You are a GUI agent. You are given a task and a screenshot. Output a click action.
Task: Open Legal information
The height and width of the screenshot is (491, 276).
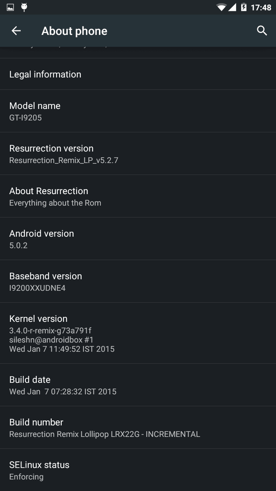[x=138, y=74]
